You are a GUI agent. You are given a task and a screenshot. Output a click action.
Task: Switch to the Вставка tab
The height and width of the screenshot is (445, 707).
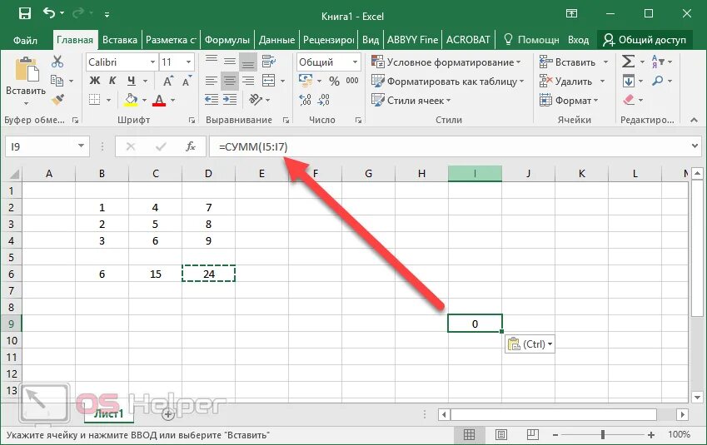click(x=119, y=40)
